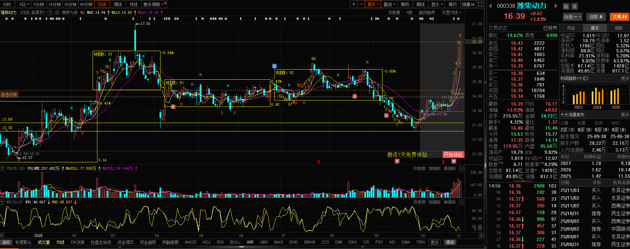Toggle the 简约 simple mode
Viewport: 630px width, 249px height.
click(452, 4)
